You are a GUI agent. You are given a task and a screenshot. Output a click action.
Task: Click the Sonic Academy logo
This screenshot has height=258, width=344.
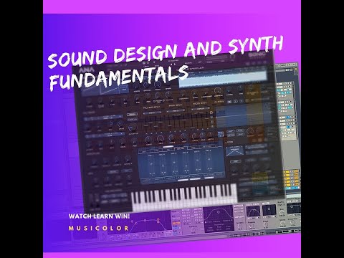point(257,55)
